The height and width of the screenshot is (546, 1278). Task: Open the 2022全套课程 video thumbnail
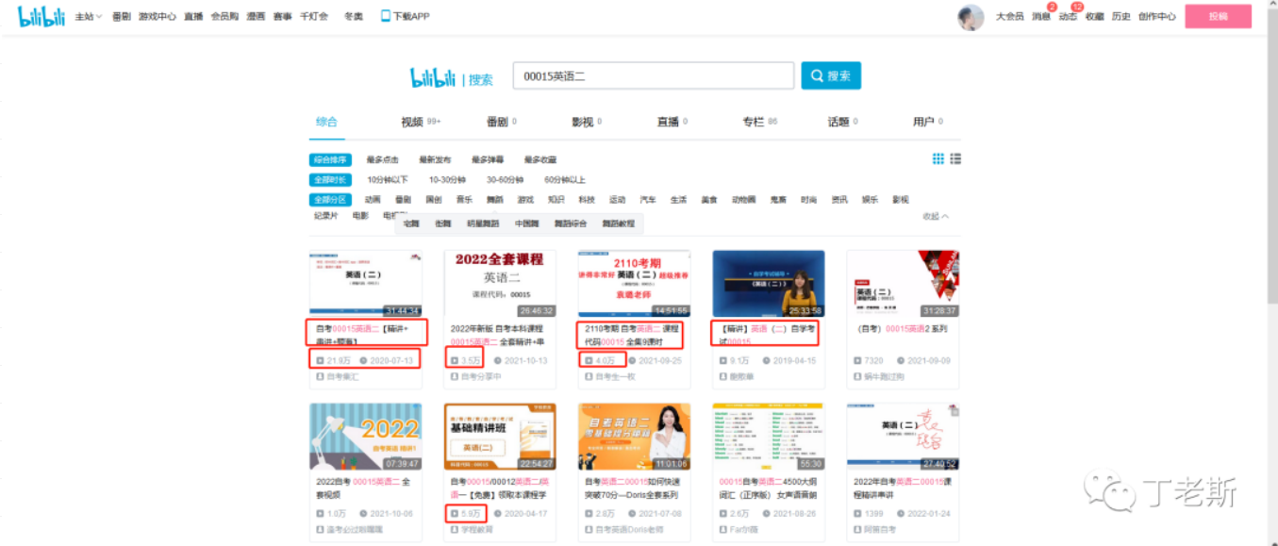(500, 284)
